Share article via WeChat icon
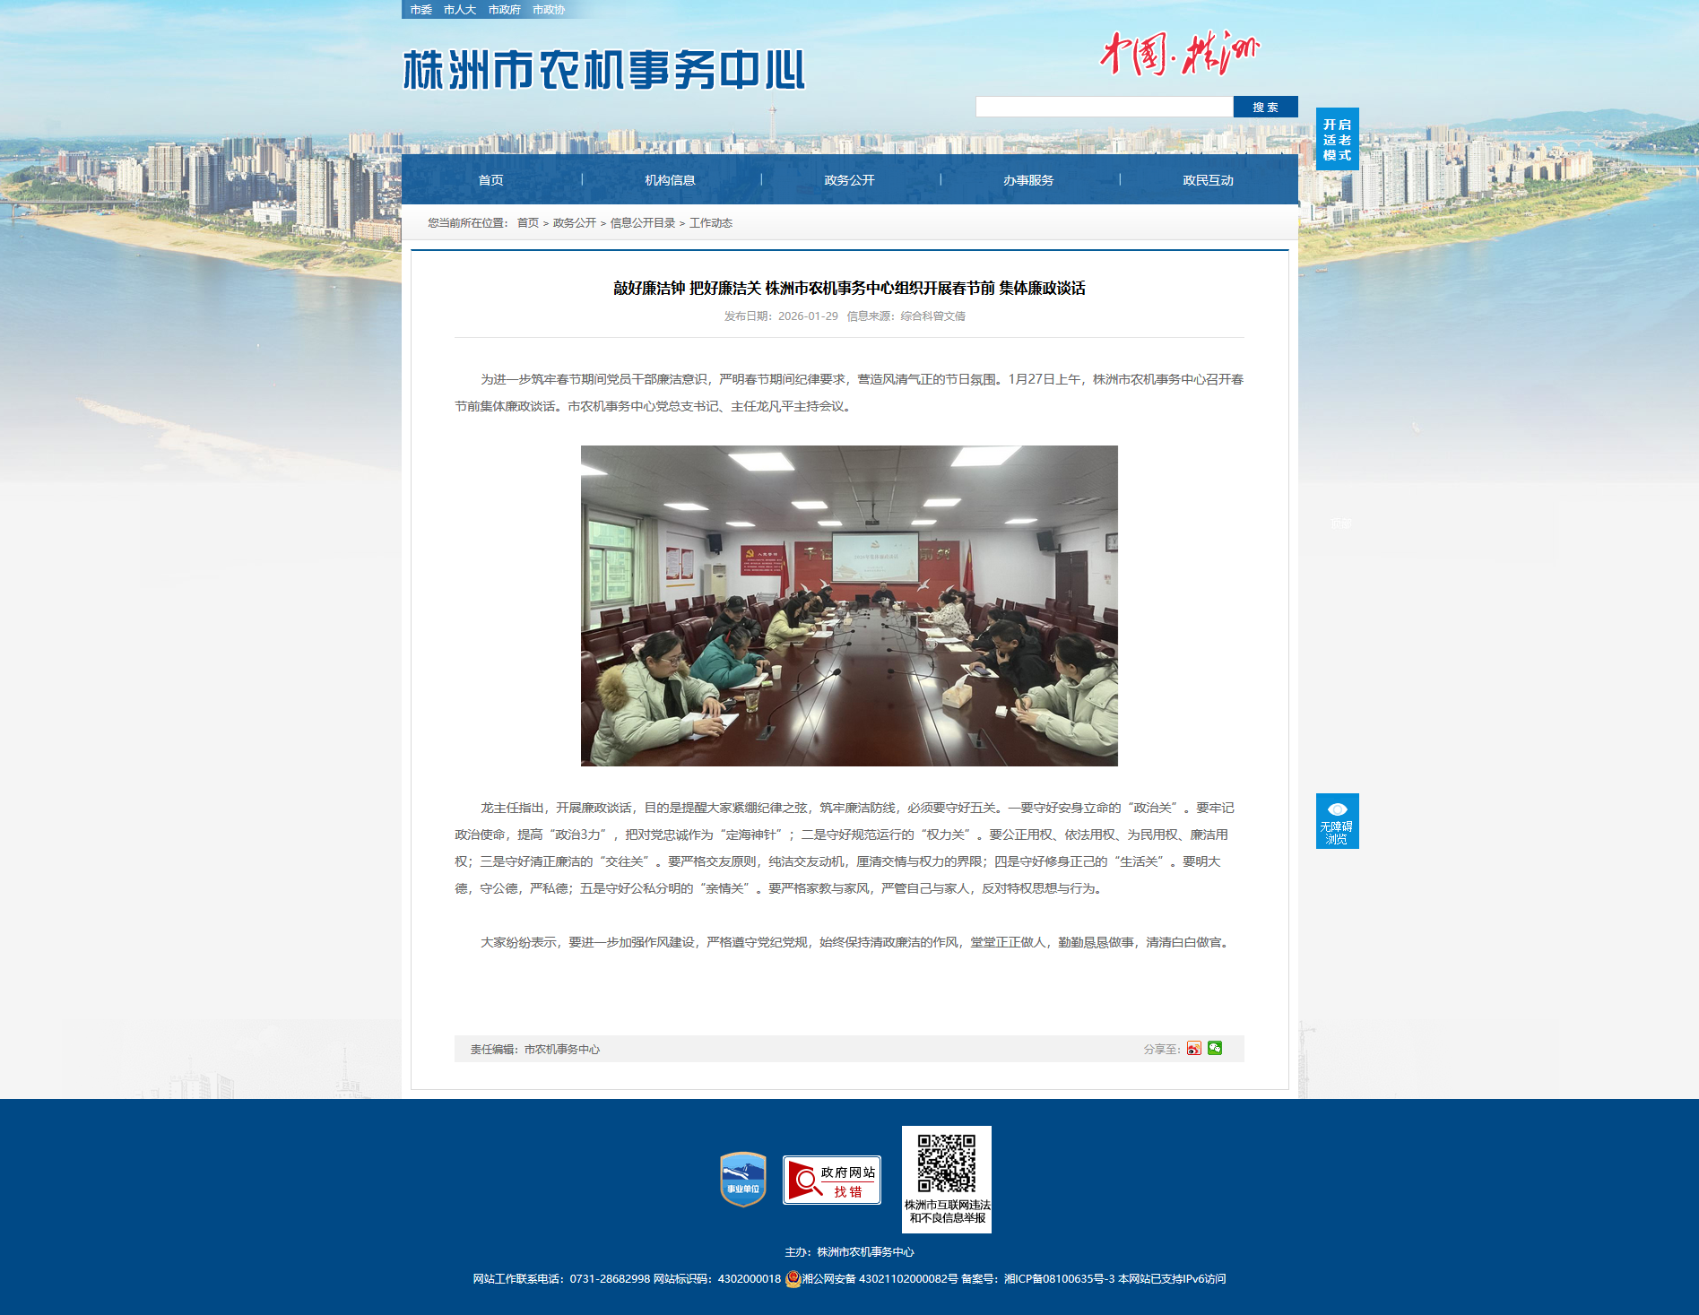This screenshot has height=1315, width=1699. click(1215, 1048)
